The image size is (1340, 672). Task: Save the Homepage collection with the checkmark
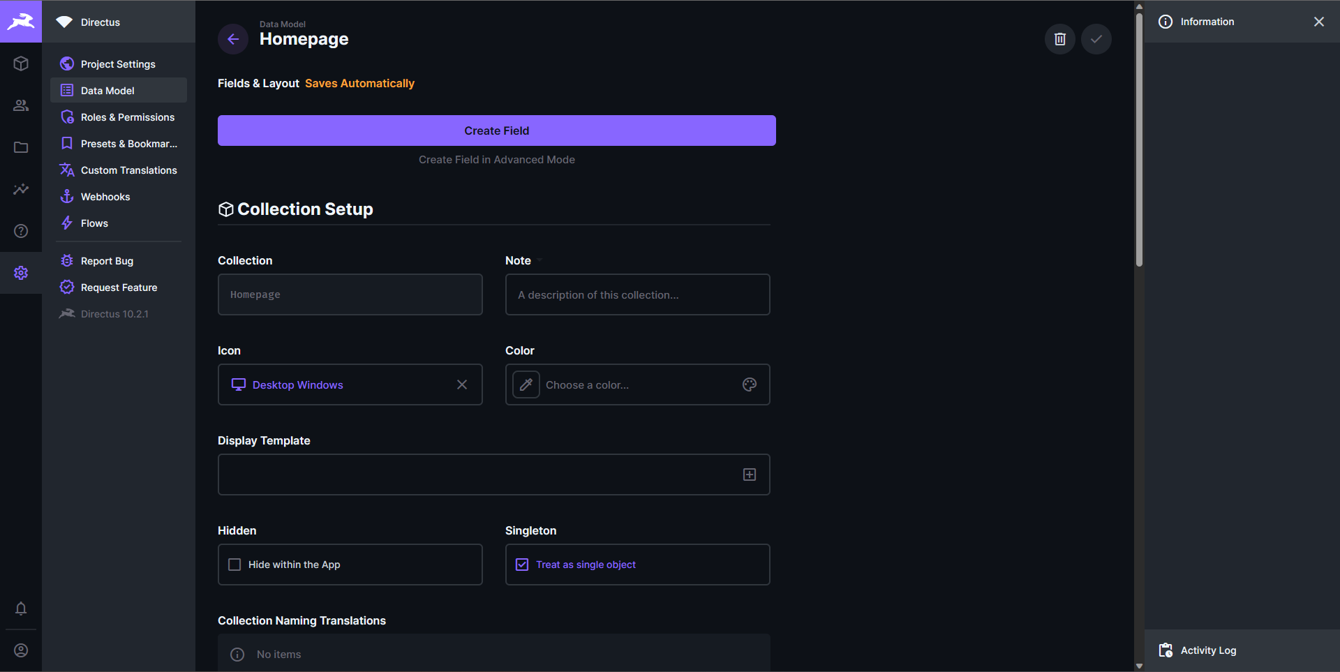pyautogui.click(x=1096, y=39)
